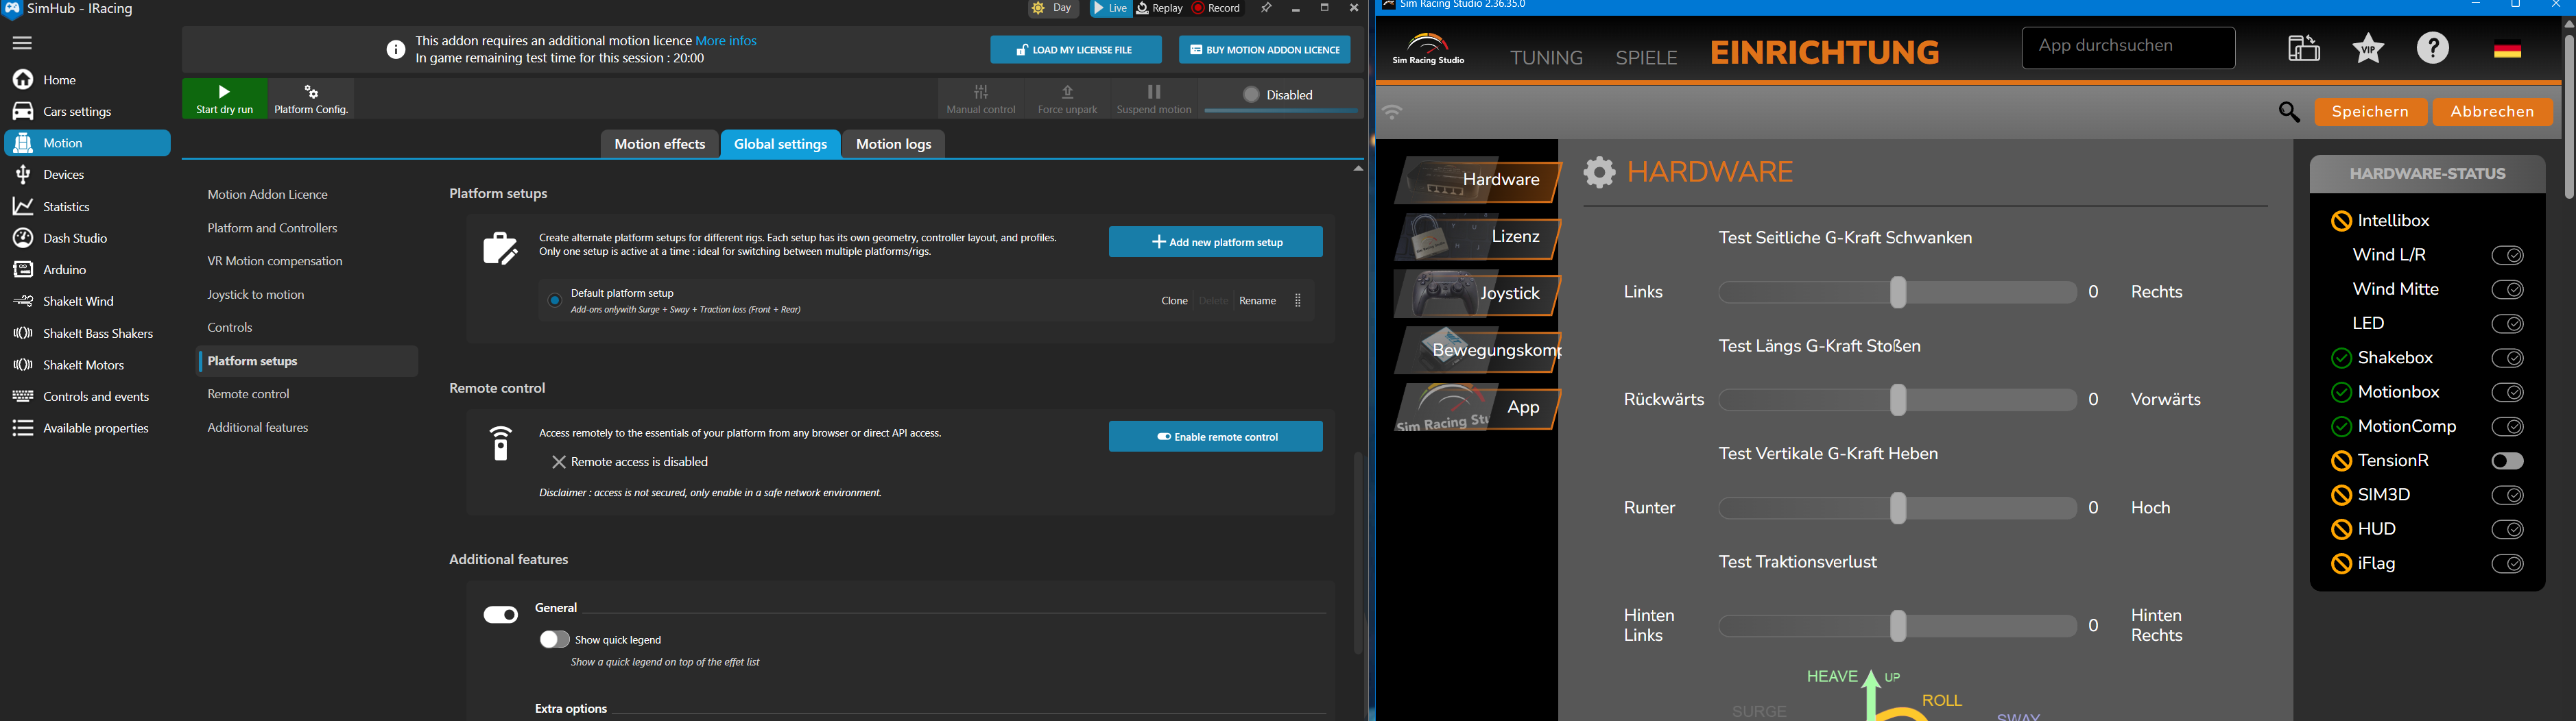This screenshot has height=721, width=2576.
Task: Toggle the Disabled motion status switch
Action: (x=1281, y=97)
